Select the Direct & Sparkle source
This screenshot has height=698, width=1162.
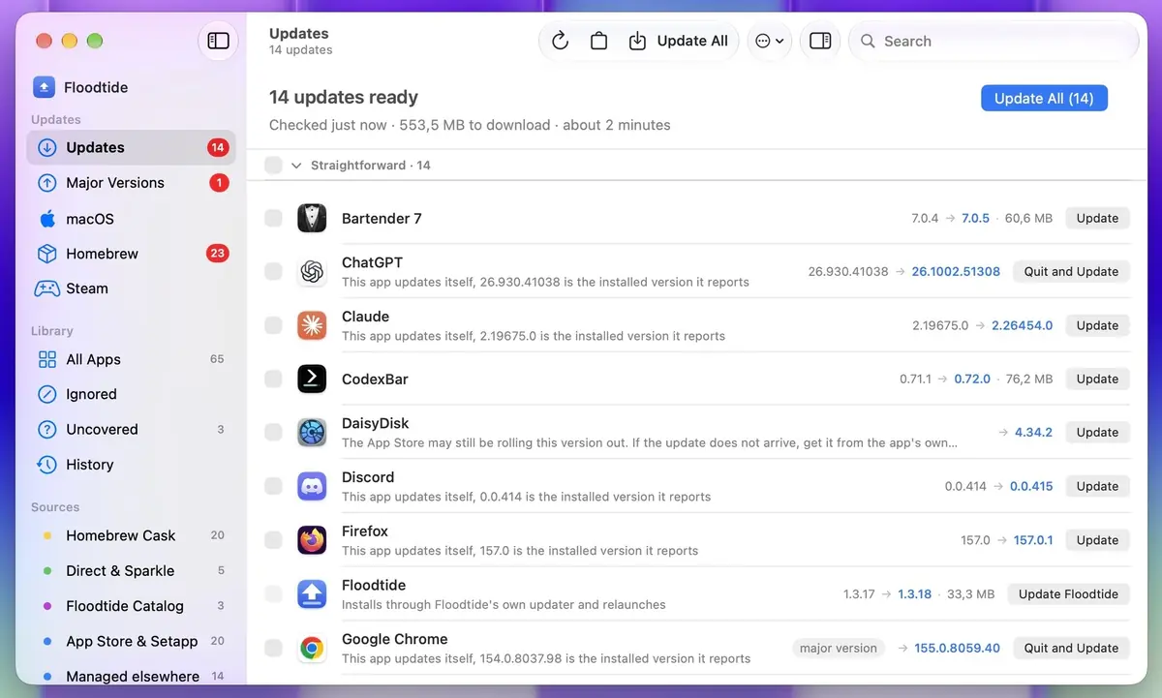pyautogui.click(x=132, y=571)
